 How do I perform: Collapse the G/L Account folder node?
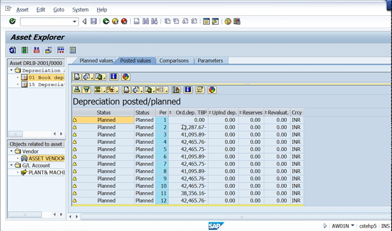(12, 165)
